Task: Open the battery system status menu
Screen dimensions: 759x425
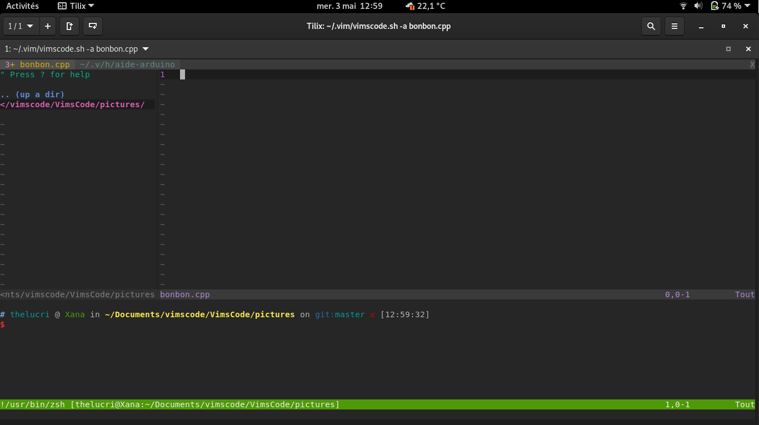Action: pos(730,6)
